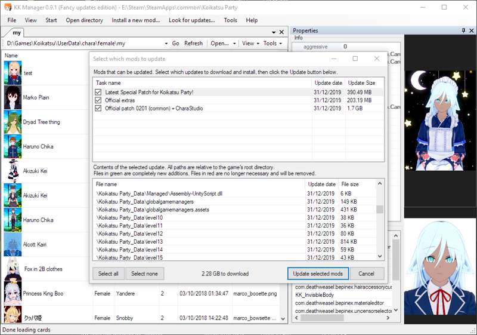Image resolution: width=477 pixels, height=335 pixels.
Task: Open the File menu
Action: tap(11, 20)
